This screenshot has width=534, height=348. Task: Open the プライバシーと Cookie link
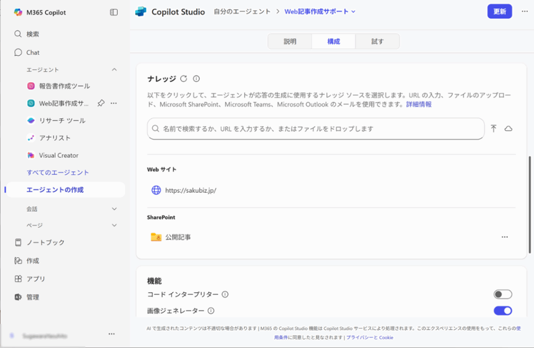pyautogui.click(x=370, y=338)
